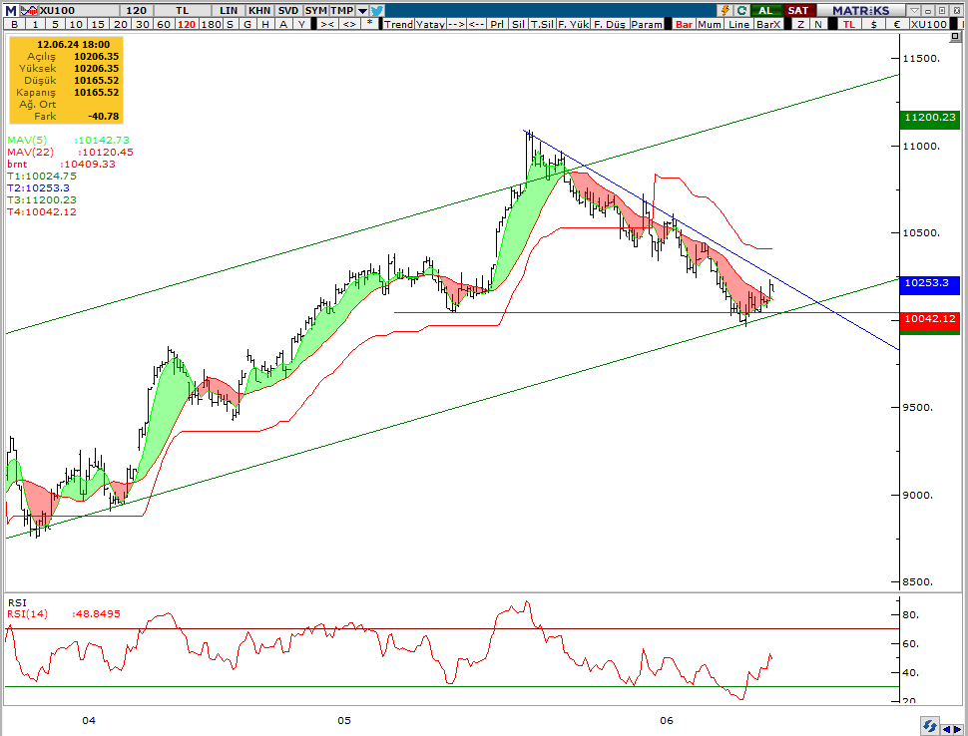Click the XU100 relative button in toolbar
Viewport: 968px width, 736px height.
pyautogui.click(x=929, y=24)
